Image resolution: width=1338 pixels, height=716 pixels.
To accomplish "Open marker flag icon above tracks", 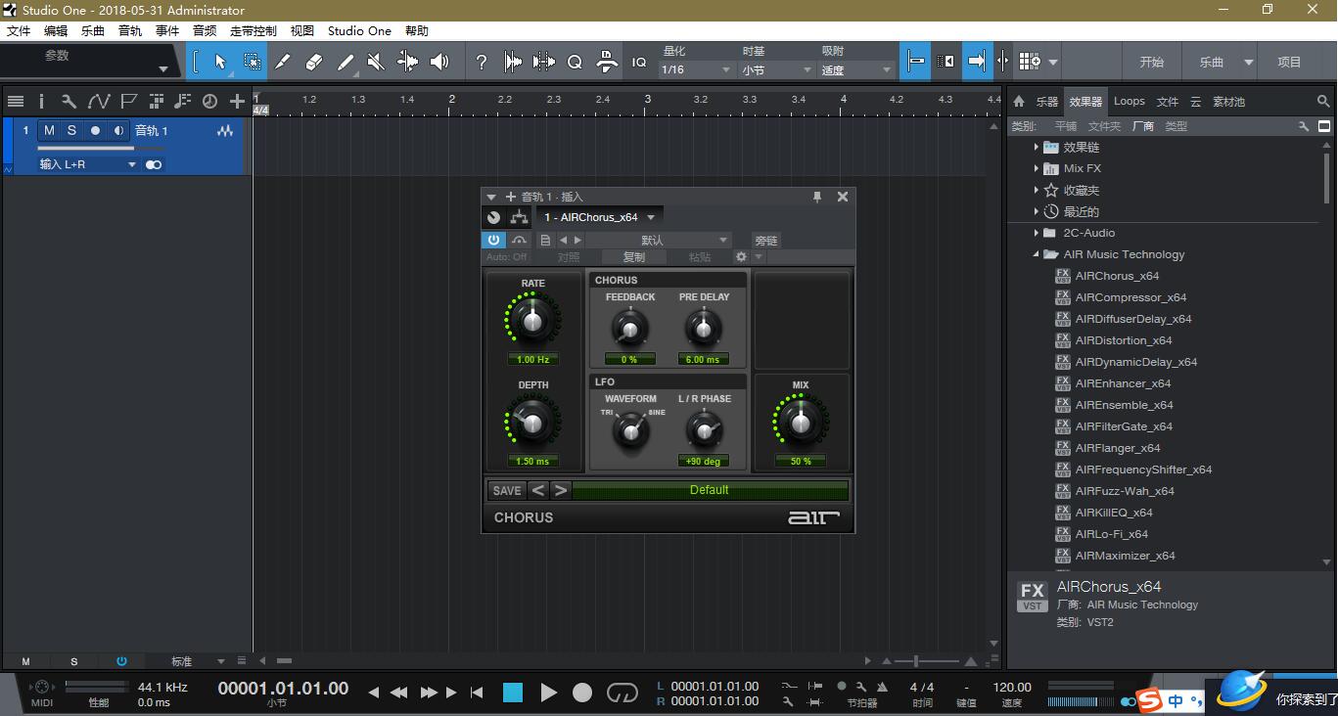I will (127, 101).
